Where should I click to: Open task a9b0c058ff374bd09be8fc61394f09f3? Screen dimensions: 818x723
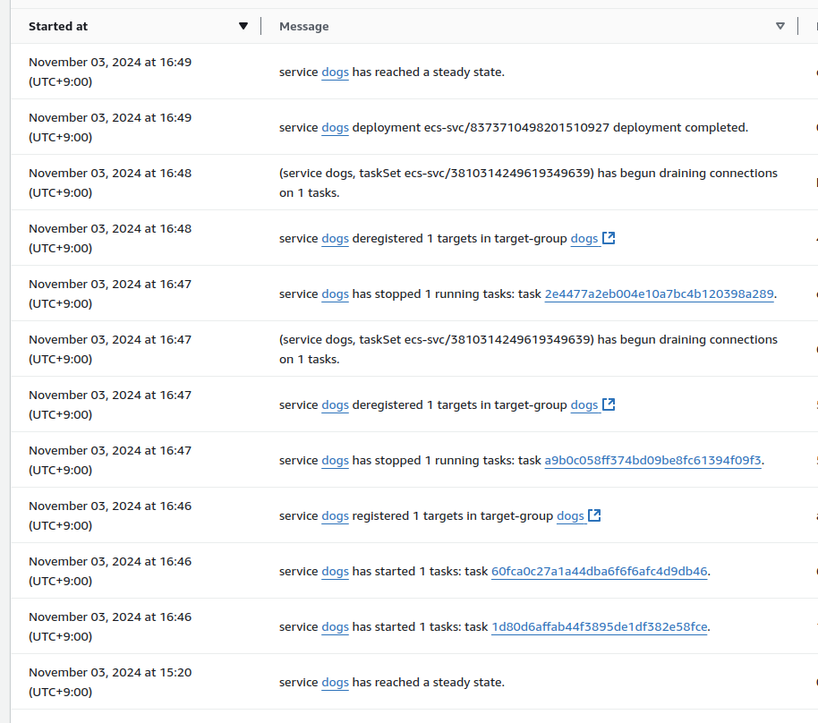[x=652, y=460]
